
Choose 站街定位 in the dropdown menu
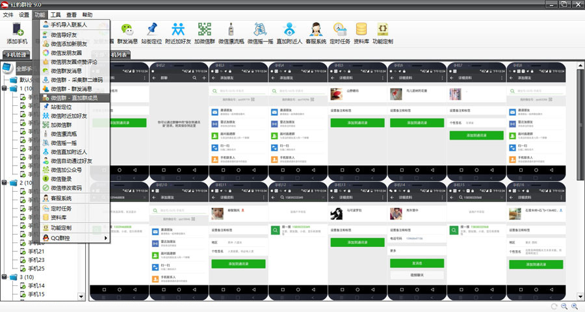tap(75, 107)
